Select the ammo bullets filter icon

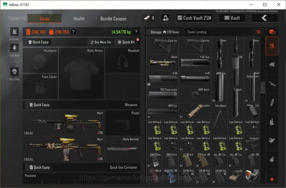tap(272, 122)
